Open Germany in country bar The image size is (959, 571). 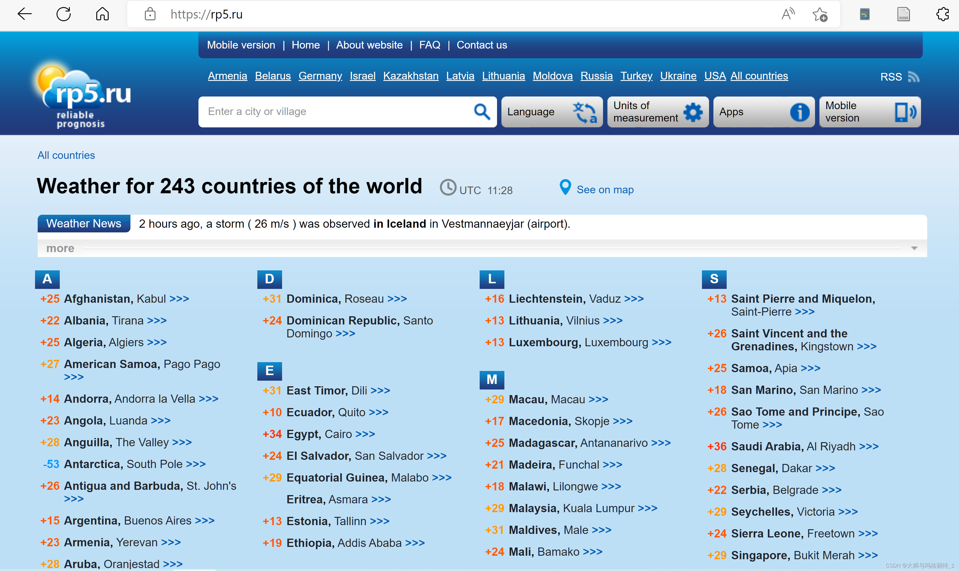320,76
